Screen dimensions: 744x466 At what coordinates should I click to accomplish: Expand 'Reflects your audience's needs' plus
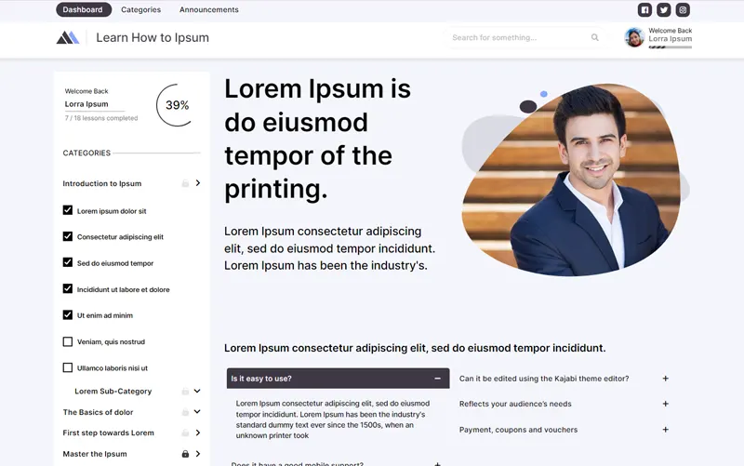[x=665, y=404]
